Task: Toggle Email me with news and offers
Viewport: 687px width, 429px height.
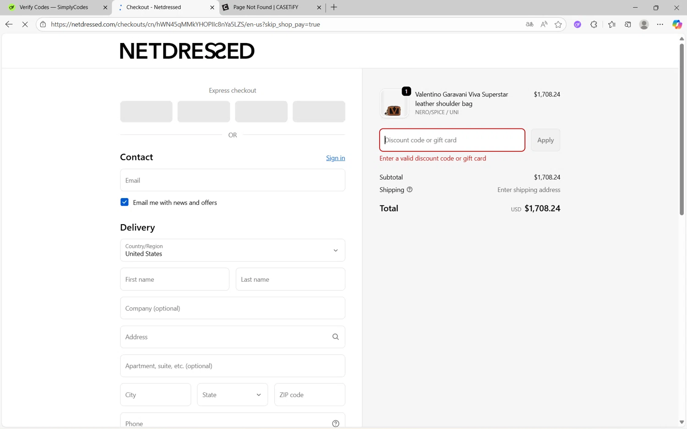Action: pyautogui.click(x=124, y=202)
